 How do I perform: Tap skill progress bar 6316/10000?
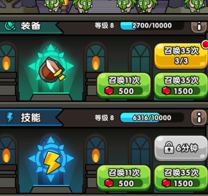[152, 118]
